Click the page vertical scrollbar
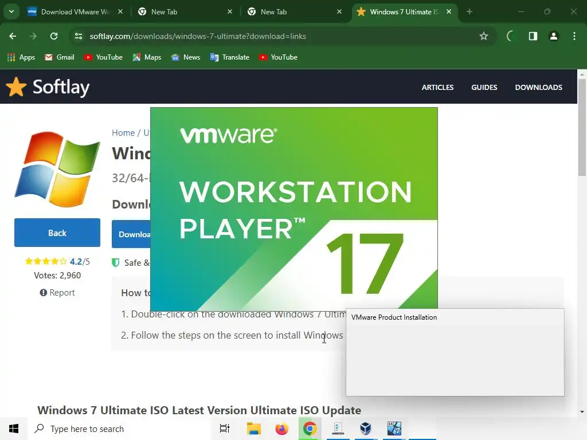Viewport: 587px width, 440px height. pos(582,127)
